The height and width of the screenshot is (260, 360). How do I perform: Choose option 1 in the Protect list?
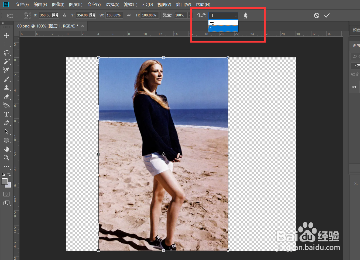(223, 29)
